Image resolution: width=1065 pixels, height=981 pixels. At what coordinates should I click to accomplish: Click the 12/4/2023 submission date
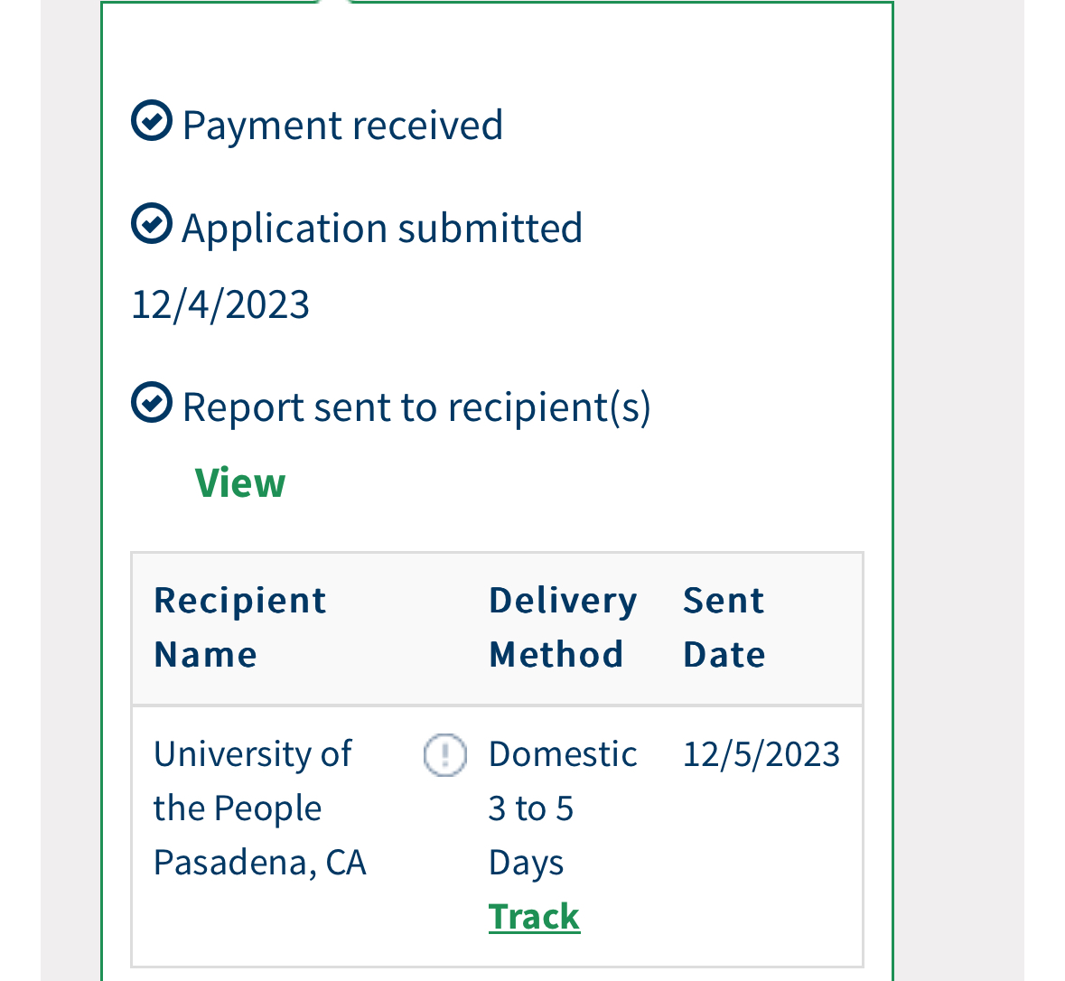point(220,304)
